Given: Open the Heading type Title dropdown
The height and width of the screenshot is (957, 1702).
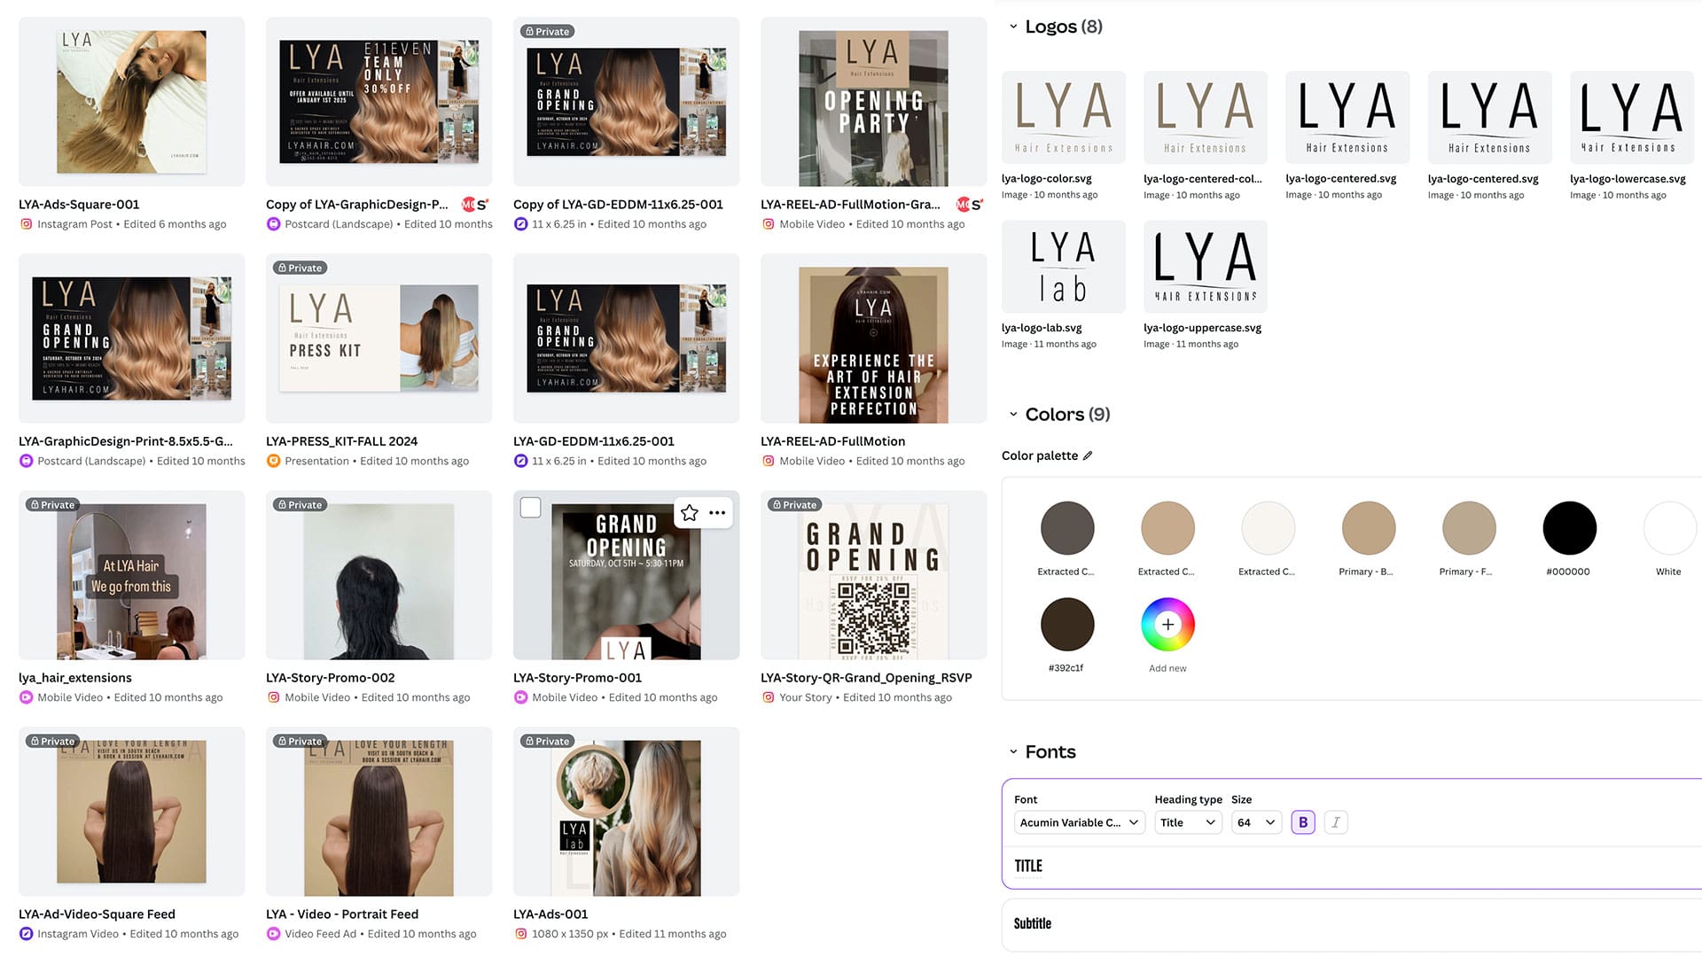Looking at the screenshot, I should [1187, 822].
